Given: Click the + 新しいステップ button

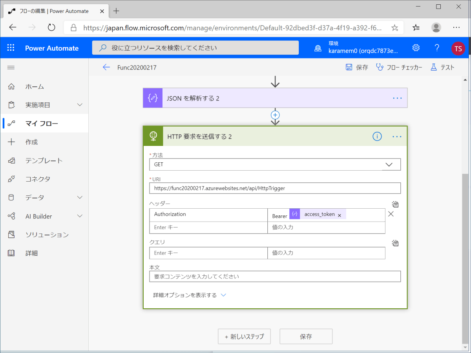Looking at the screenshot, I should [x=244, y=336].
